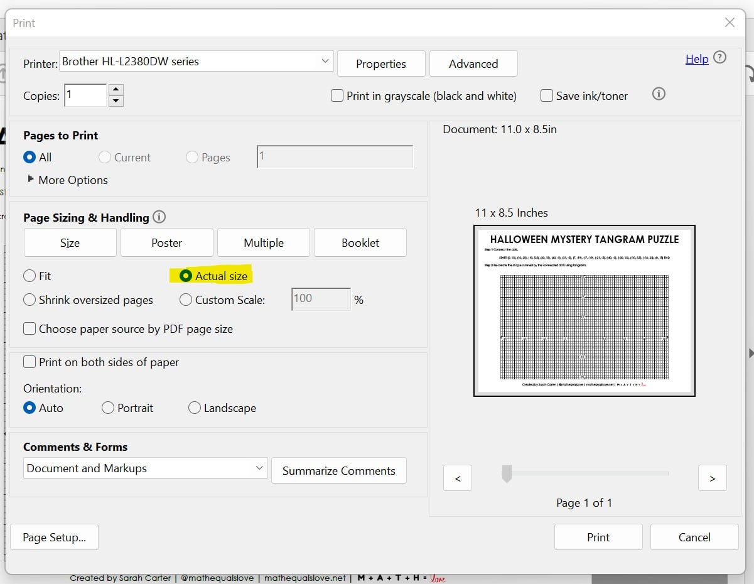The height and width of the screenshot is (584, 754).
Task: Decrease copies with the down spinner arrow
Action: tap(116, 101)
